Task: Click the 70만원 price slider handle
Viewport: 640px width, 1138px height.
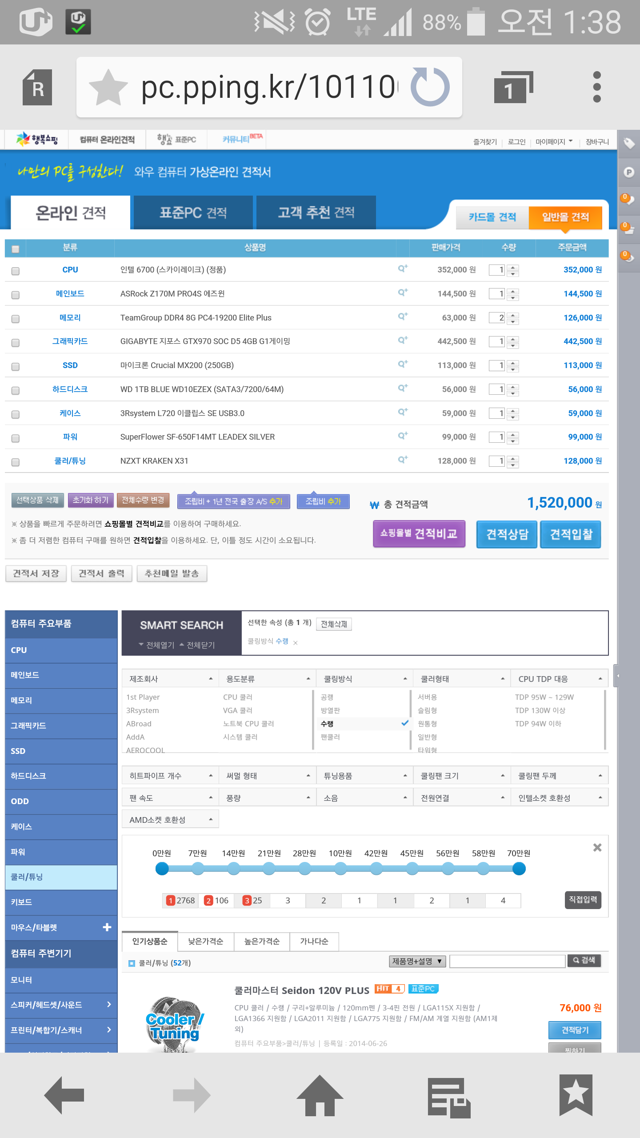Action: coord(519,869)
